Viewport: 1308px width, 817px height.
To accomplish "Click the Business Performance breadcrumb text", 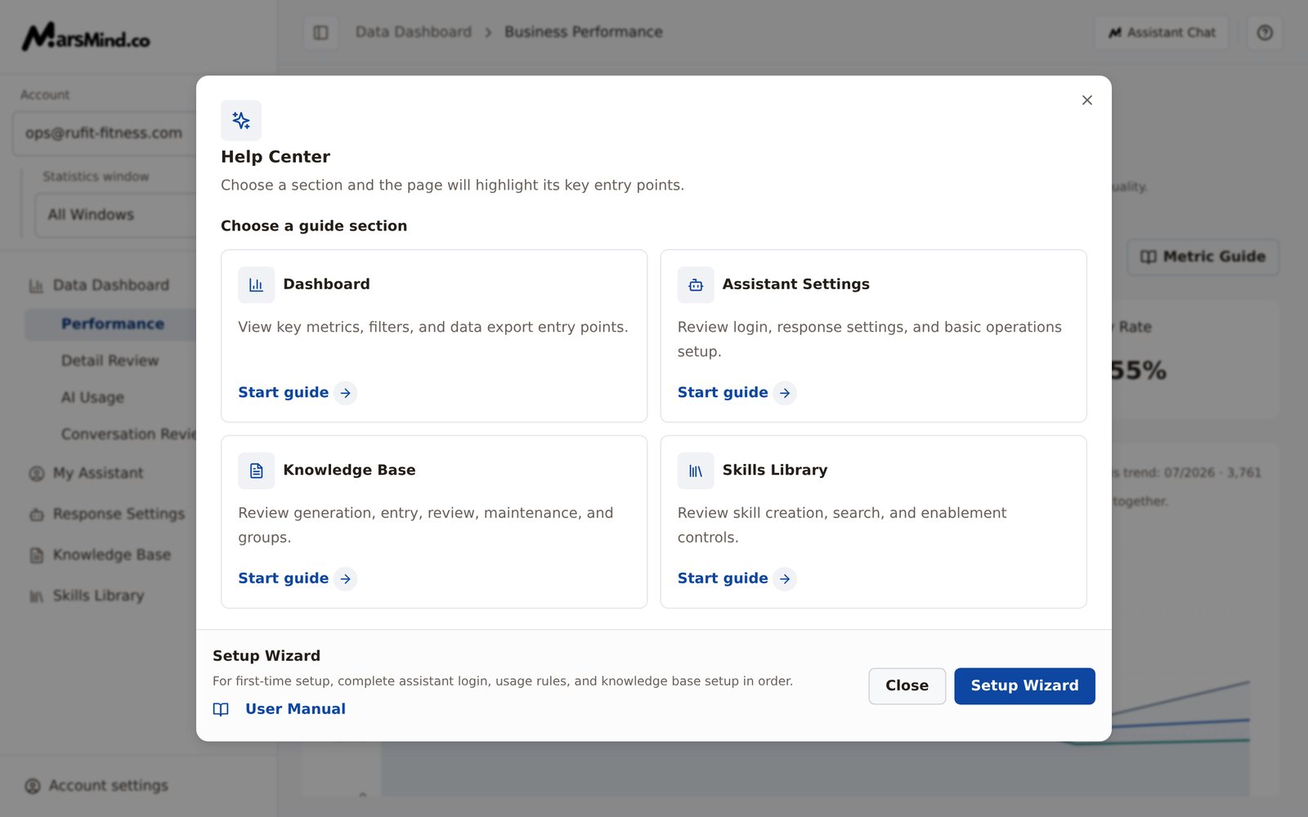I will 583,32.
